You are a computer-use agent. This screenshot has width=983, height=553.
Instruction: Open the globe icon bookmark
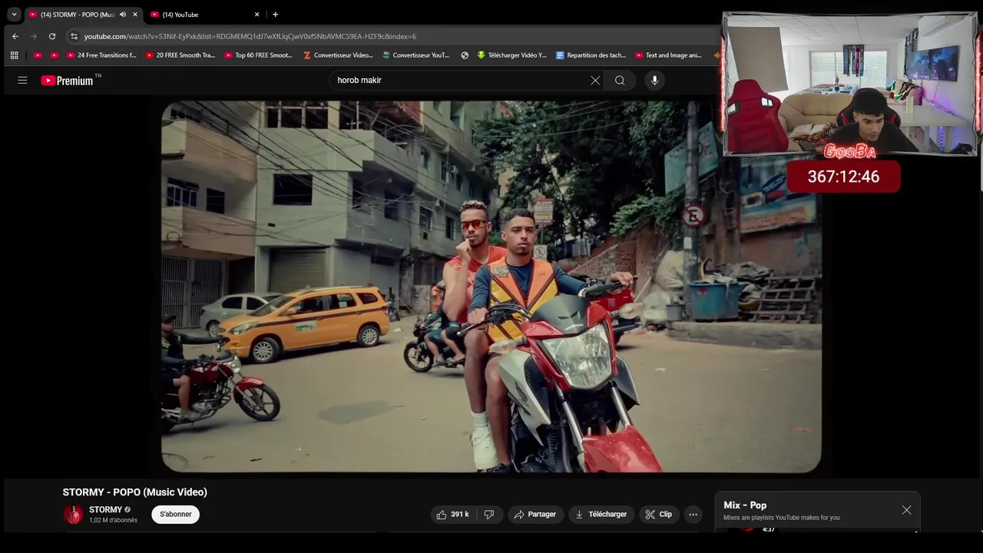click(465, 55)
